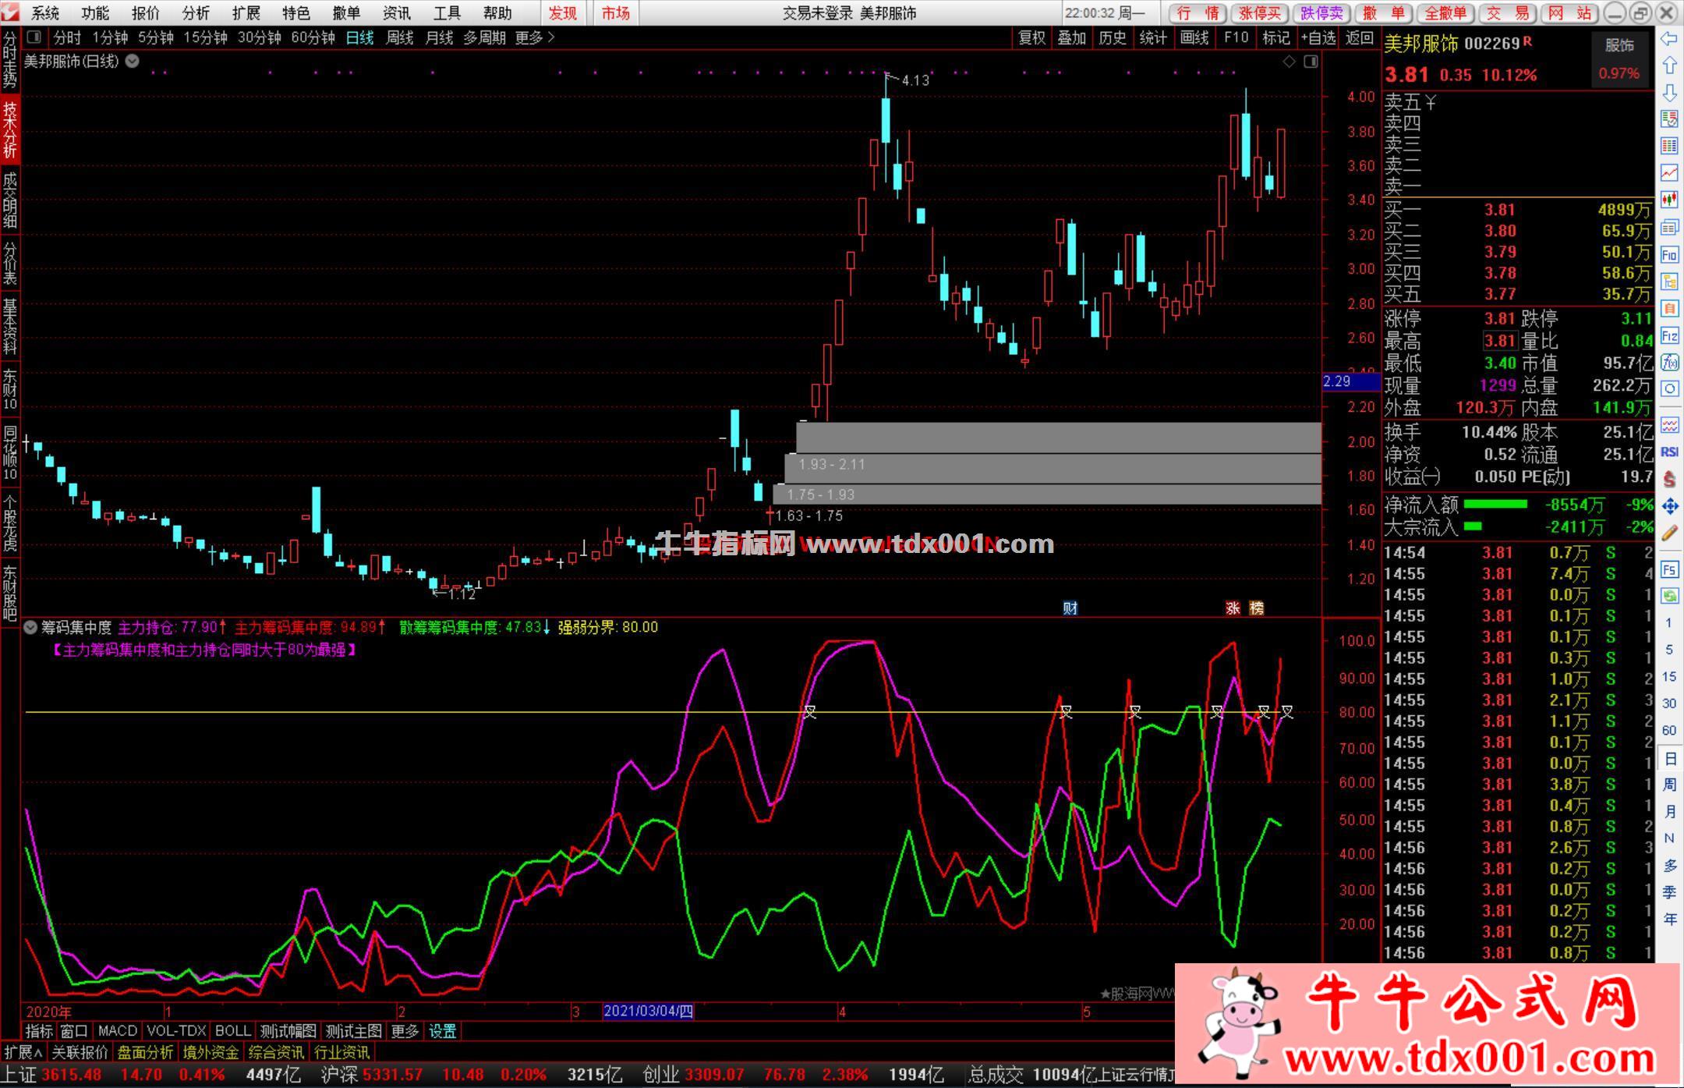Click the 涨停买 button in top bar
Viewport: 1684px width, 1088px height.
(1260, 13)
